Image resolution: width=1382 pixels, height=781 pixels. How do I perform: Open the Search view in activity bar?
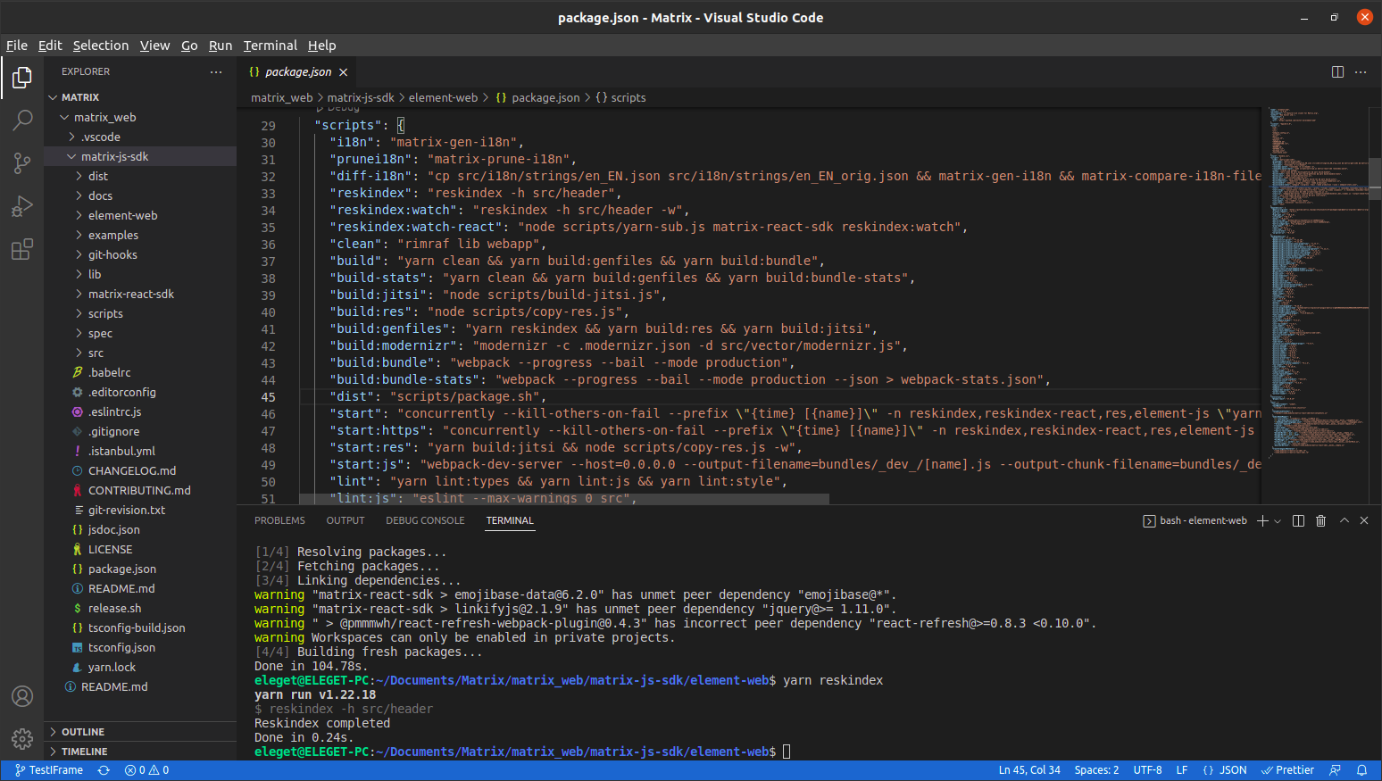(22, 120)
